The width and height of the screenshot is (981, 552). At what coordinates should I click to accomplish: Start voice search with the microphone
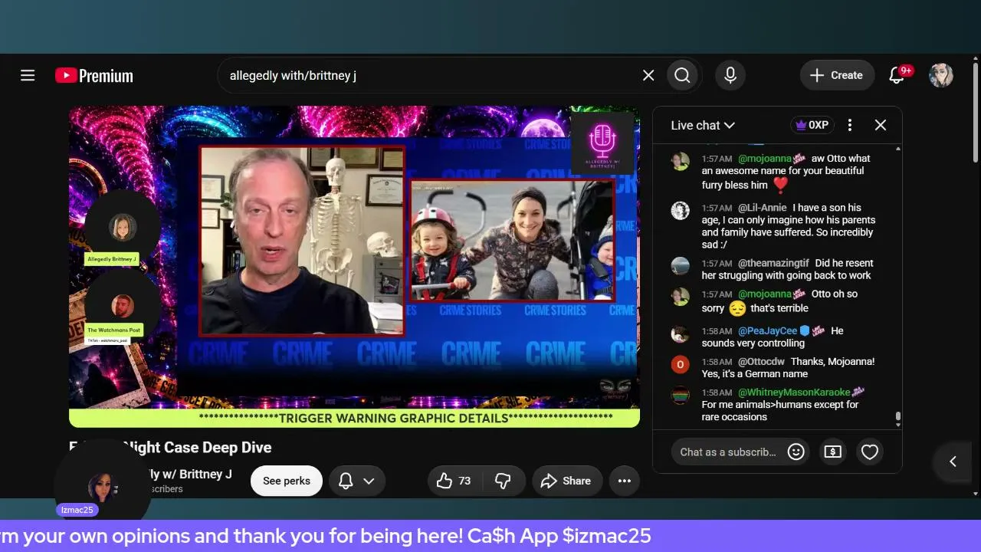(730, 75)
